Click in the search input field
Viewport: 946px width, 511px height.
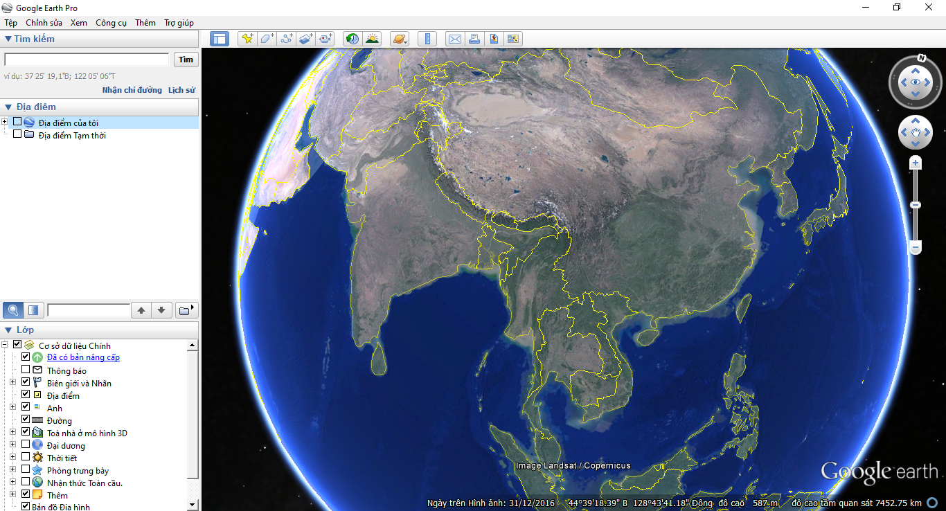pyautogui.click(x=87, y=60)
